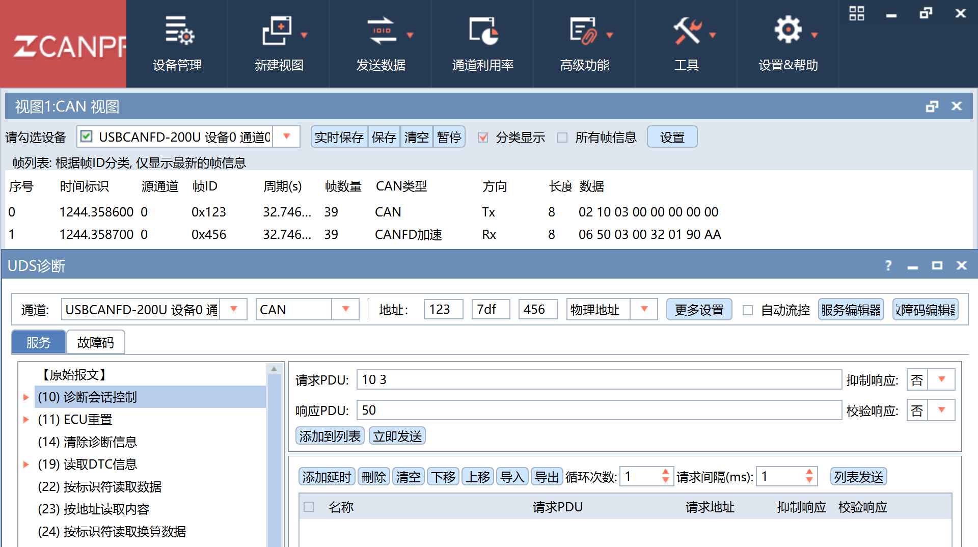
Task: Open the 设置&帮助 gear icon
Action: tap(788, 31)
